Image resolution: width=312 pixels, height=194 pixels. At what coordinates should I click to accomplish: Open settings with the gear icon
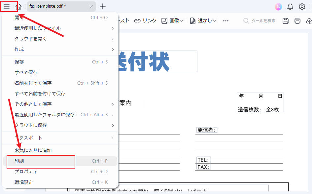[301, 6]
